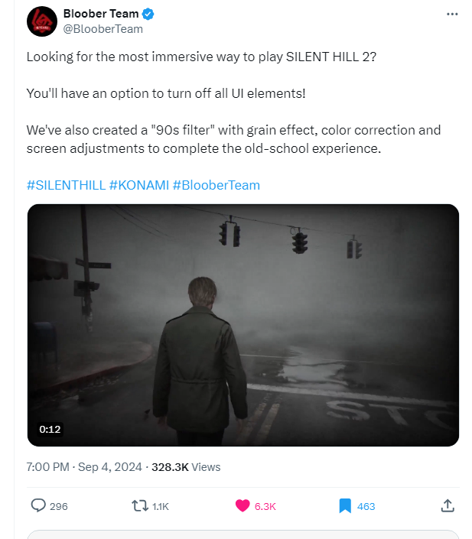The height and width of the screenshot is (539, 472).
Task: Play the Silent Hill 2 video
Action: (243, 325)
